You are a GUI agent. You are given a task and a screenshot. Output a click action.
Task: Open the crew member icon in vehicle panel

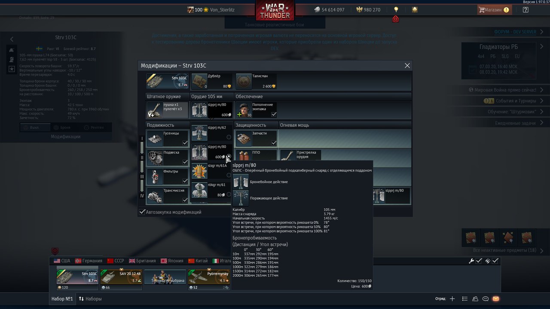pyautogui.click(x=12, y=59)
